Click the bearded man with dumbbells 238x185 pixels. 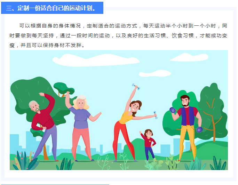[x=188, y=128]
